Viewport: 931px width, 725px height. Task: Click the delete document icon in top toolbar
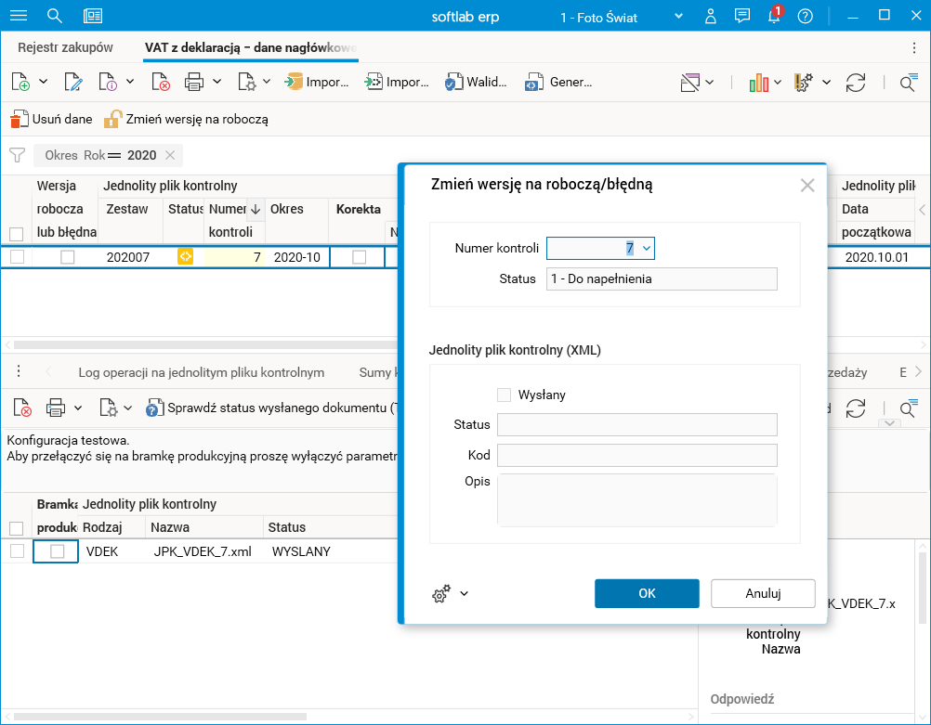coord(161,82)
